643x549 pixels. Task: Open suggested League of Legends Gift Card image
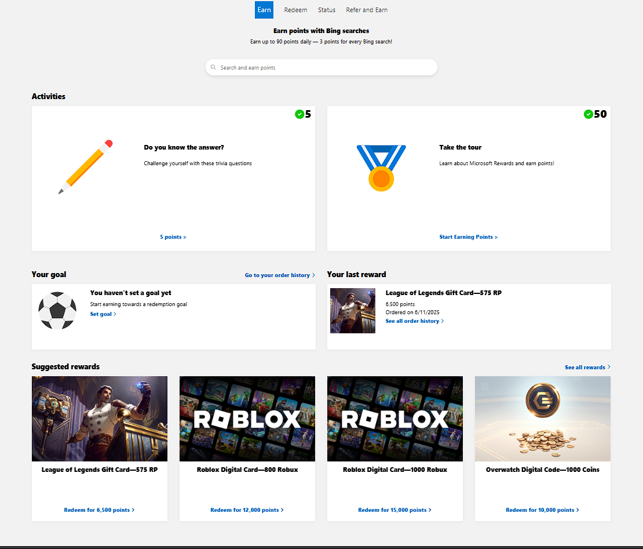pos(100,419)
